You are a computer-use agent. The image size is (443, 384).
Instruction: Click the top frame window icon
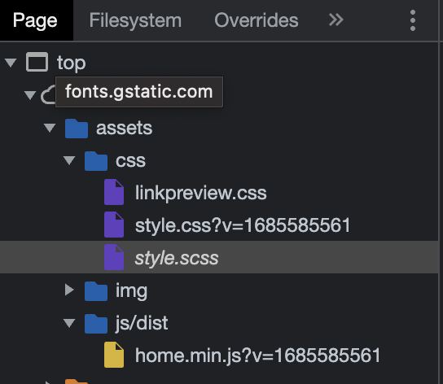pyautogui.click(x=37, y=62)
